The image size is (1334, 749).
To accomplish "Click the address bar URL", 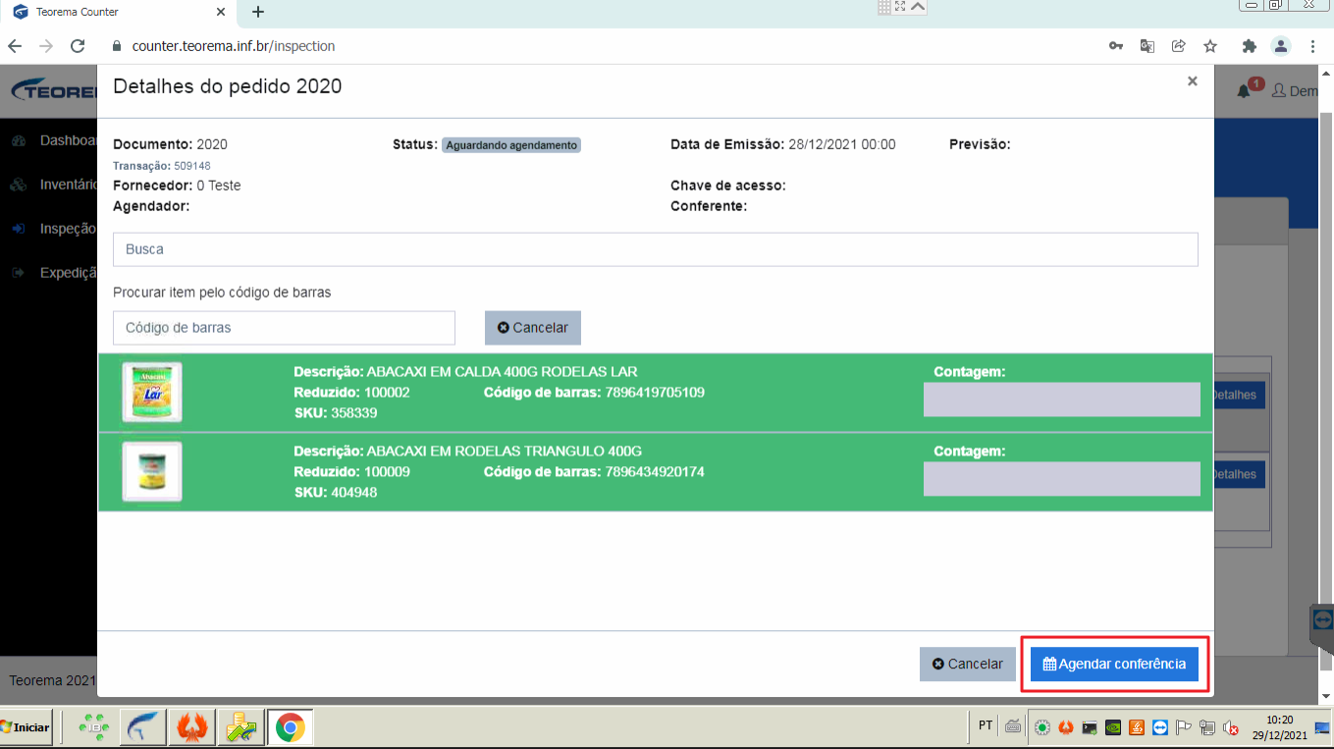I will (234, 46).
